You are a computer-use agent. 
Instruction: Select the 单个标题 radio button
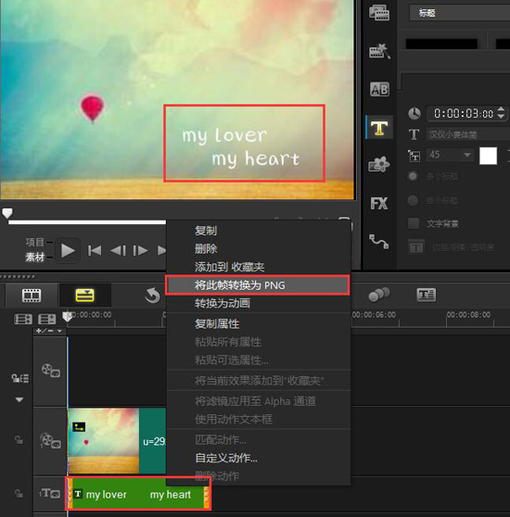click(413, 200)
